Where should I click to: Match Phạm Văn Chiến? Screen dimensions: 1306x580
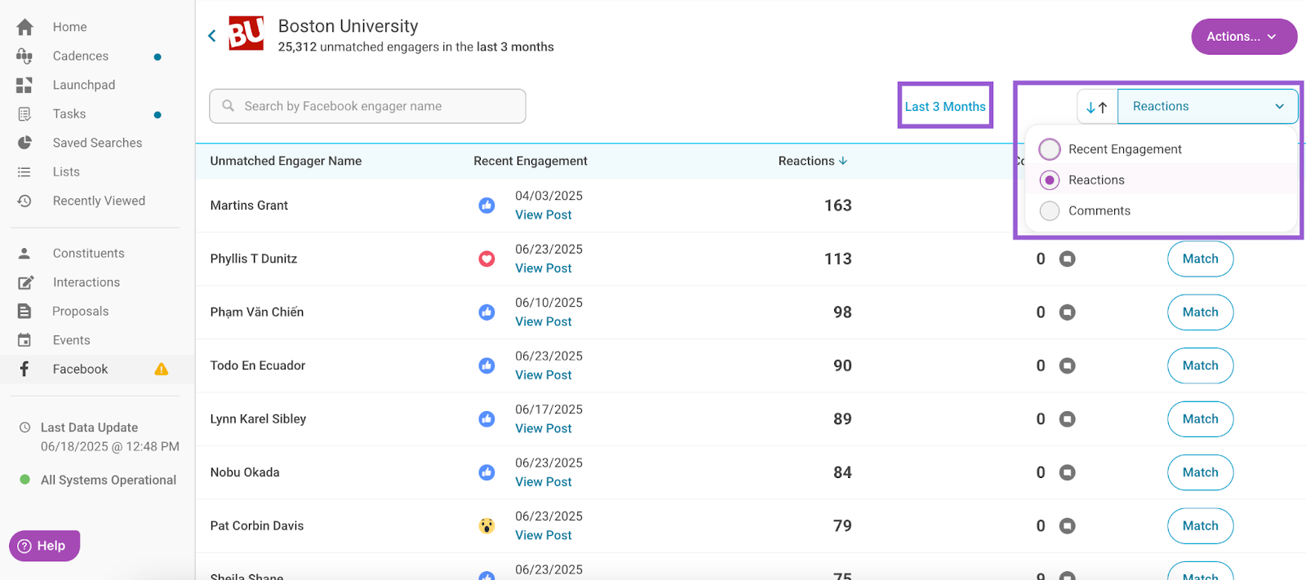click(1200, 312)
